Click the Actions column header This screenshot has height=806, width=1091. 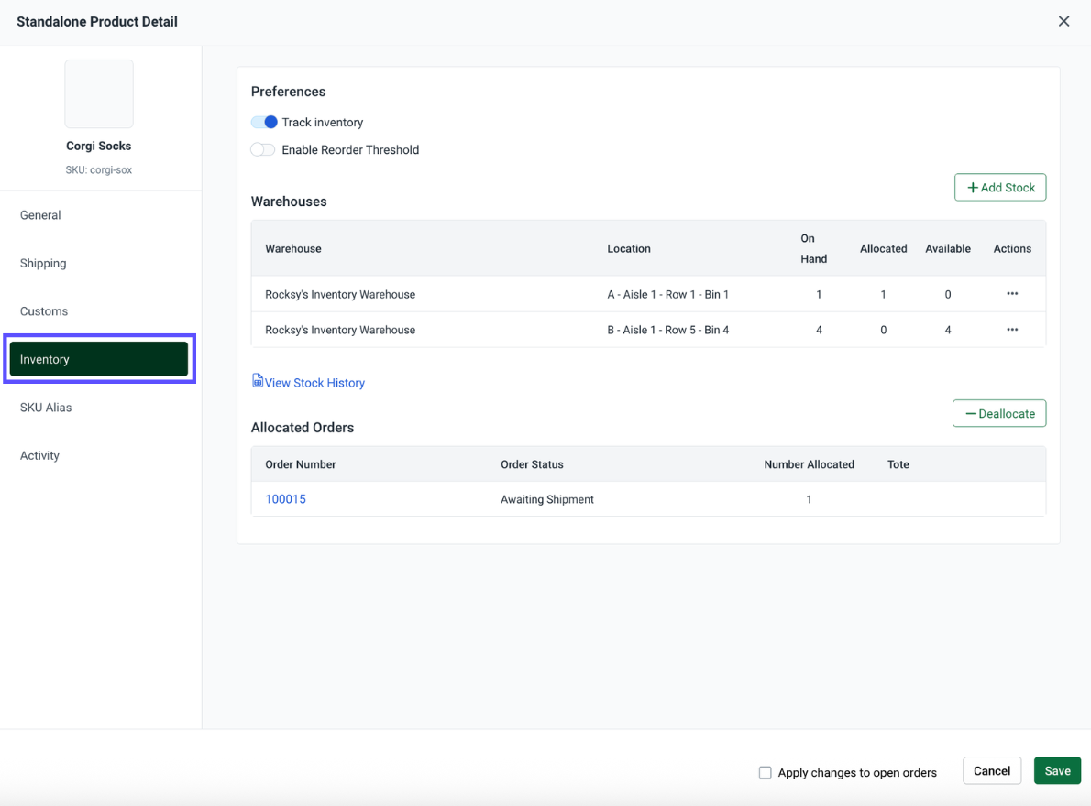[x=1011, y=249]
